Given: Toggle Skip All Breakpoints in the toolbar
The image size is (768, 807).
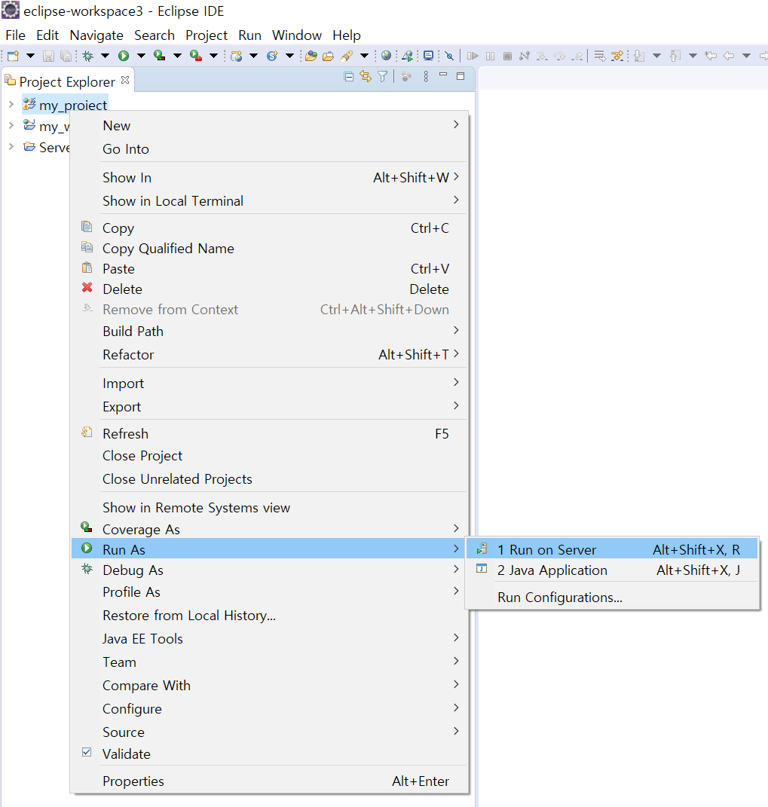Looking at the screenshot, I should pyautogui.click(x=448, y=55).
